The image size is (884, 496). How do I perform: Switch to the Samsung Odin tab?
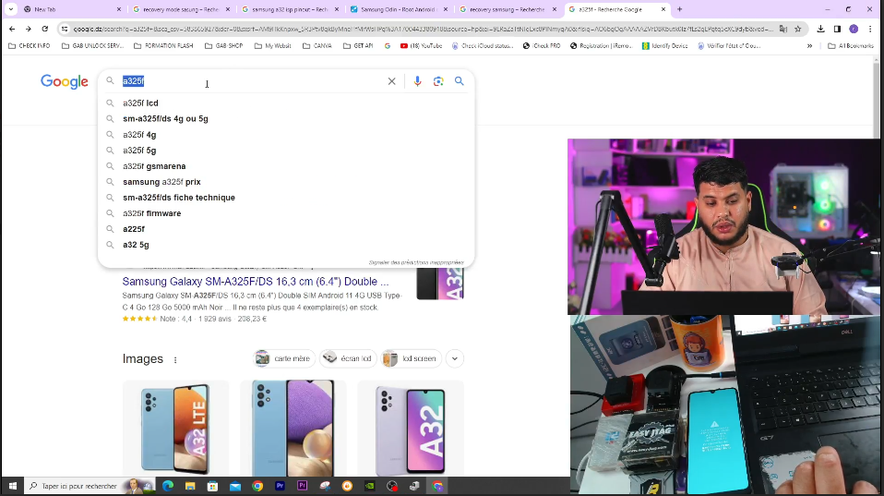click(x=400, y=9)
